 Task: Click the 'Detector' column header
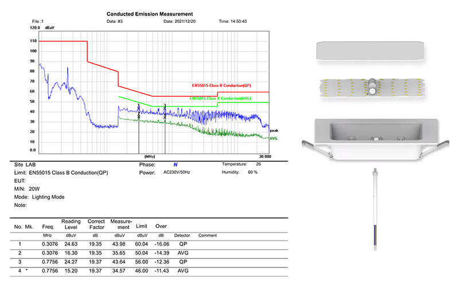pos(184,235)
